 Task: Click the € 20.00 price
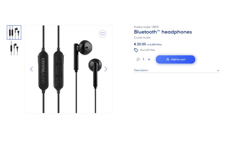pos(140,44)
